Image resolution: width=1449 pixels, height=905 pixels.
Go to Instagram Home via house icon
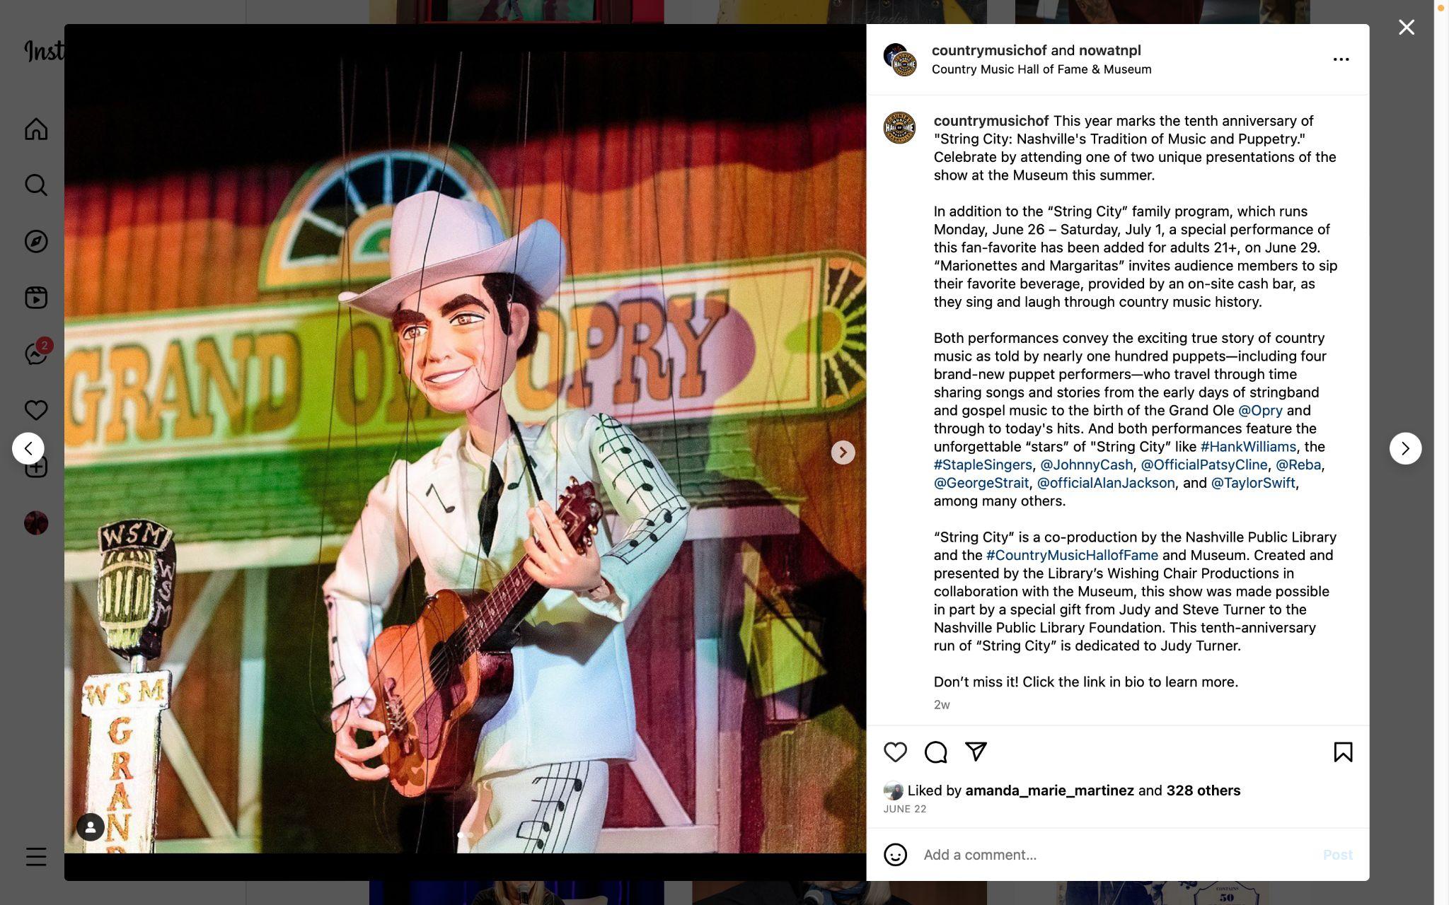36,129
